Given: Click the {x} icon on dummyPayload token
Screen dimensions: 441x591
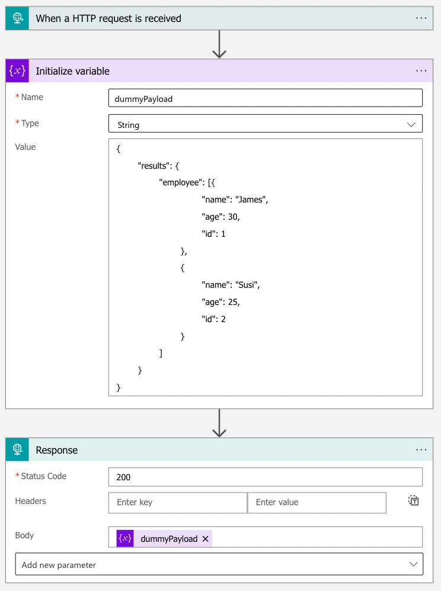Looking at the screenshot, I should click(x=124, y=538).
